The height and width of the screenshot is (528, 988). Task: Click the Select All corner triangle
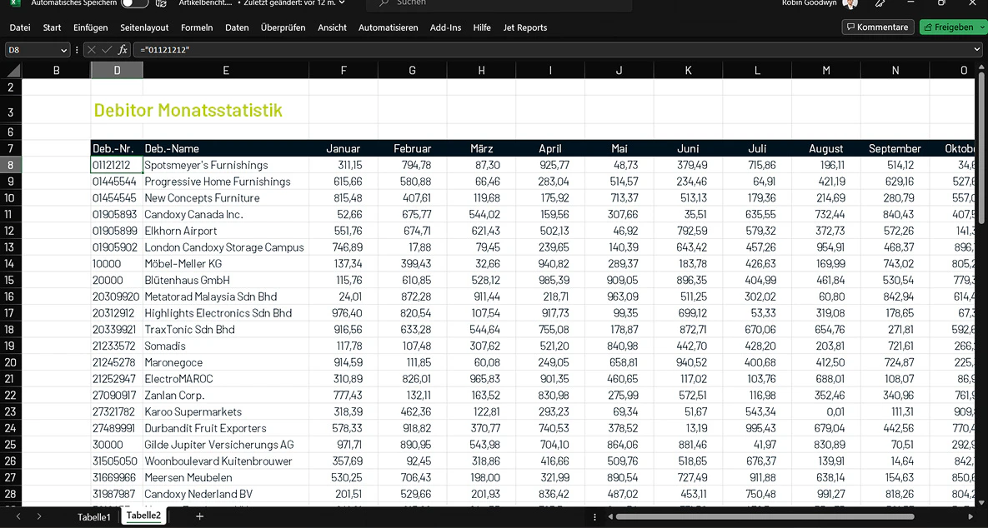pos(13,70)
